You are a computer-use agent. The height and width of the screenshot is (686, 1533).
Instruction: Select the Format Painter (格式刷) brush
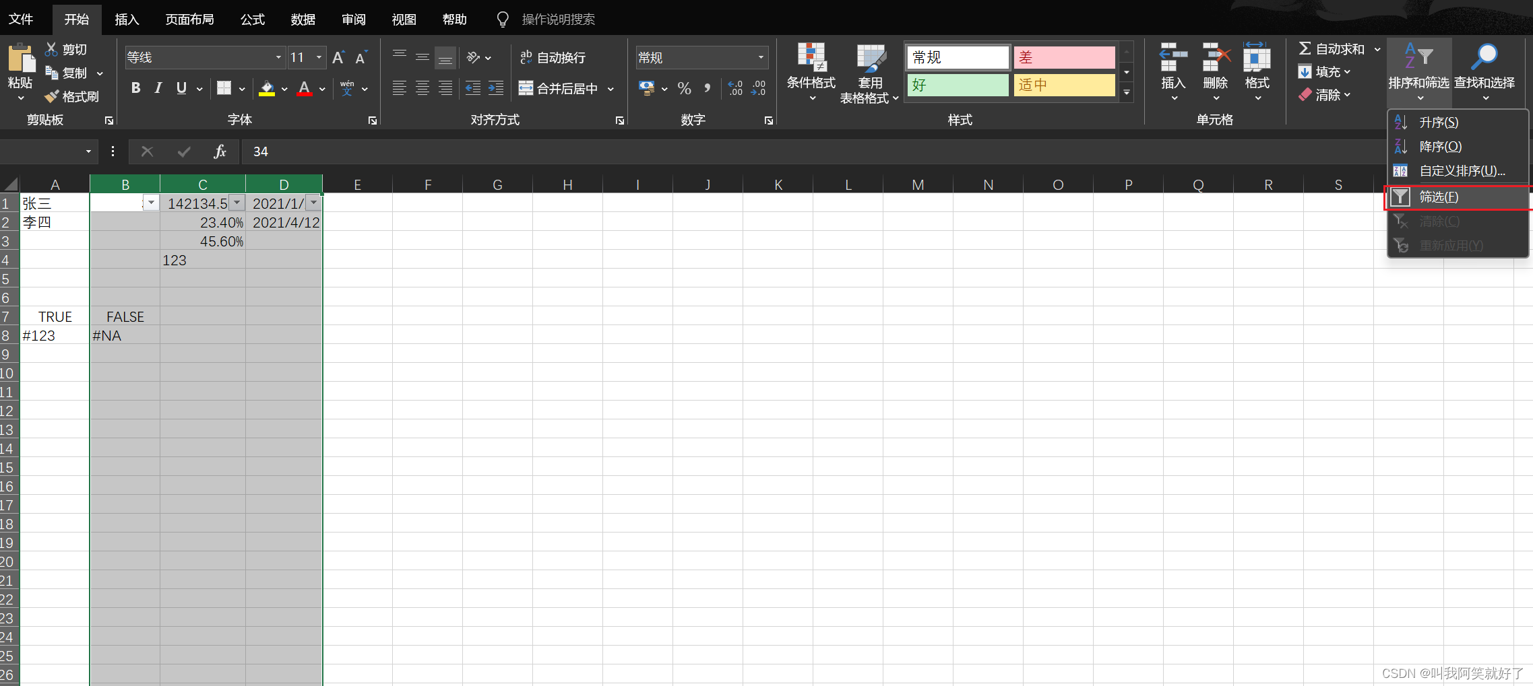tap(51, 96)
